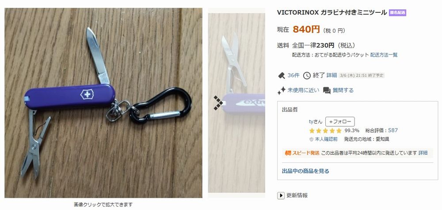Click the clock icon beside 終了
Image resolution: width=442 pixels, height=210 pixels.
(x=307, y=76)
